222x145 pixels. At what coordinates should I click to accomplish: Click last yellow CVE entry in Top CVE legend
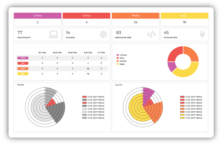click(x=191, y=118)
